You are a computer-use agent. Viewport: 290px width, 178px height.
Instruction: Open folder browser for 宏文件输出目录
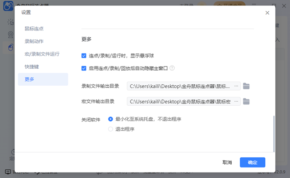click(x=246, y=101)
